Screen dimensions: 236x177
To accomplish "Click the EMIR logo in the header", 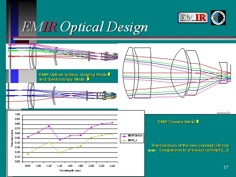I will 192,17.
